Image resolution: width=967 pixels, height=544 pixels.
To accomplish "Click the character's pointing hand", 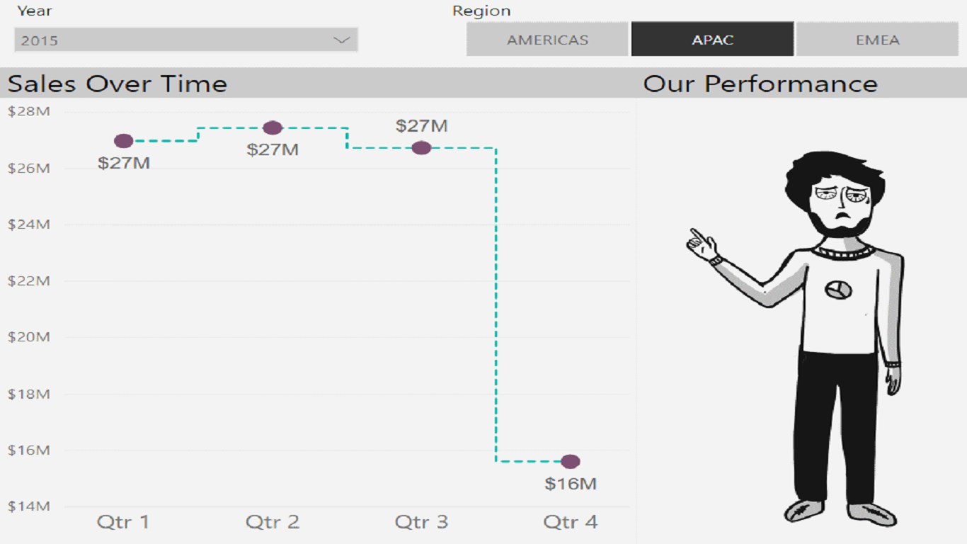I will click(702, 243).
